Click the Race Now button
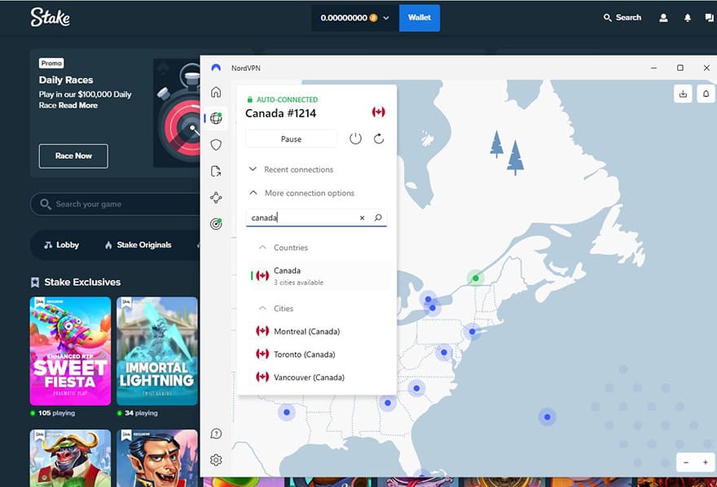The width and height of the screenshot is (717, 487). point(73,156)
